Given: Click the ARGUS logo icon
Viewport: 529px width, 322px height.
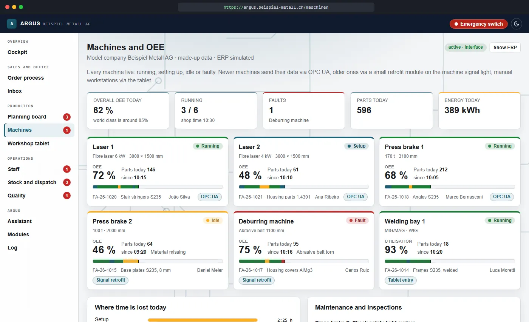Looking at the screenshot, I should [x=12, y=24].
